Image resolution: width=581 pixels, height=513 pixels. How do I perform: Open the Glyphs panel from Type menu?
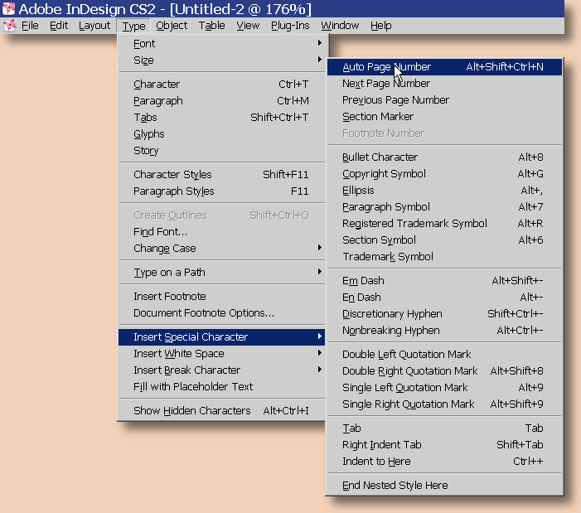point(149,133)
